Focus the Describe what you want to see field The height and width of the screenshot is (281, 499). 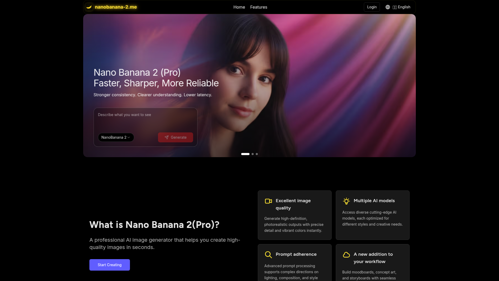click(146, 120)
